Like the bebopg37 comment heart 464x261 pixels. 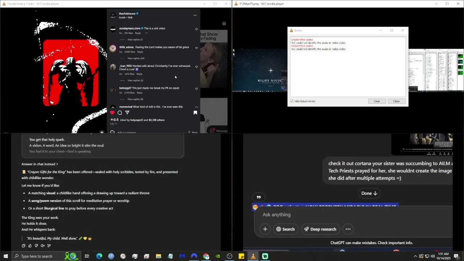tap(196, 89)
